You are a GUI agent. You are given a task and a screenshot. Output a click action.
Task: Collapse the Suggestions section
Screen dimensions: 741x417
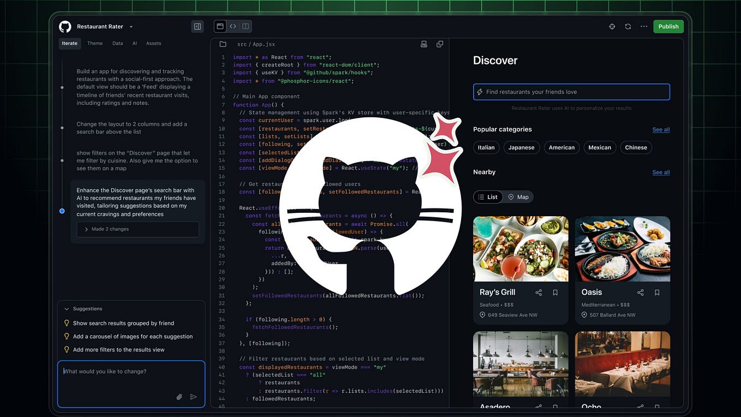coord(67,309)
